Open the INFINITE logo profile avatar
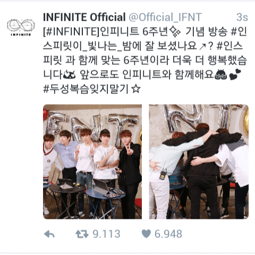The image size is (255, 255). pyautogui.click(x=21, y=27)
